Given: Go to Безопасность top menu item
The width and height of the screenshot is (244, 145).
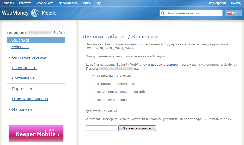Looking at the screenshot, I should tap(45, 3).
